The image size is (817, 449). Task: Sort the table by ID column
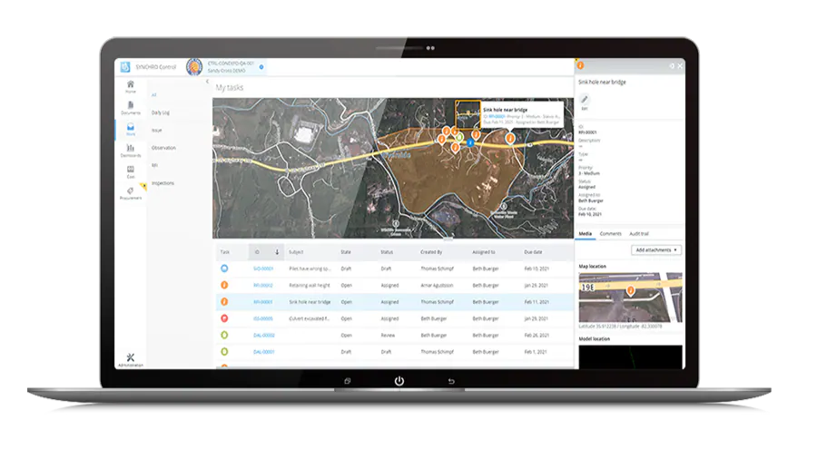coord(266,252)
